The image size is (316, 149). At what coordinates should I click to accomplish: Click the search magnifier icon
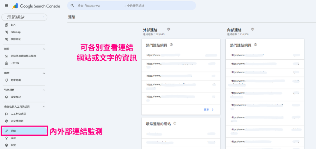point(72,6)
